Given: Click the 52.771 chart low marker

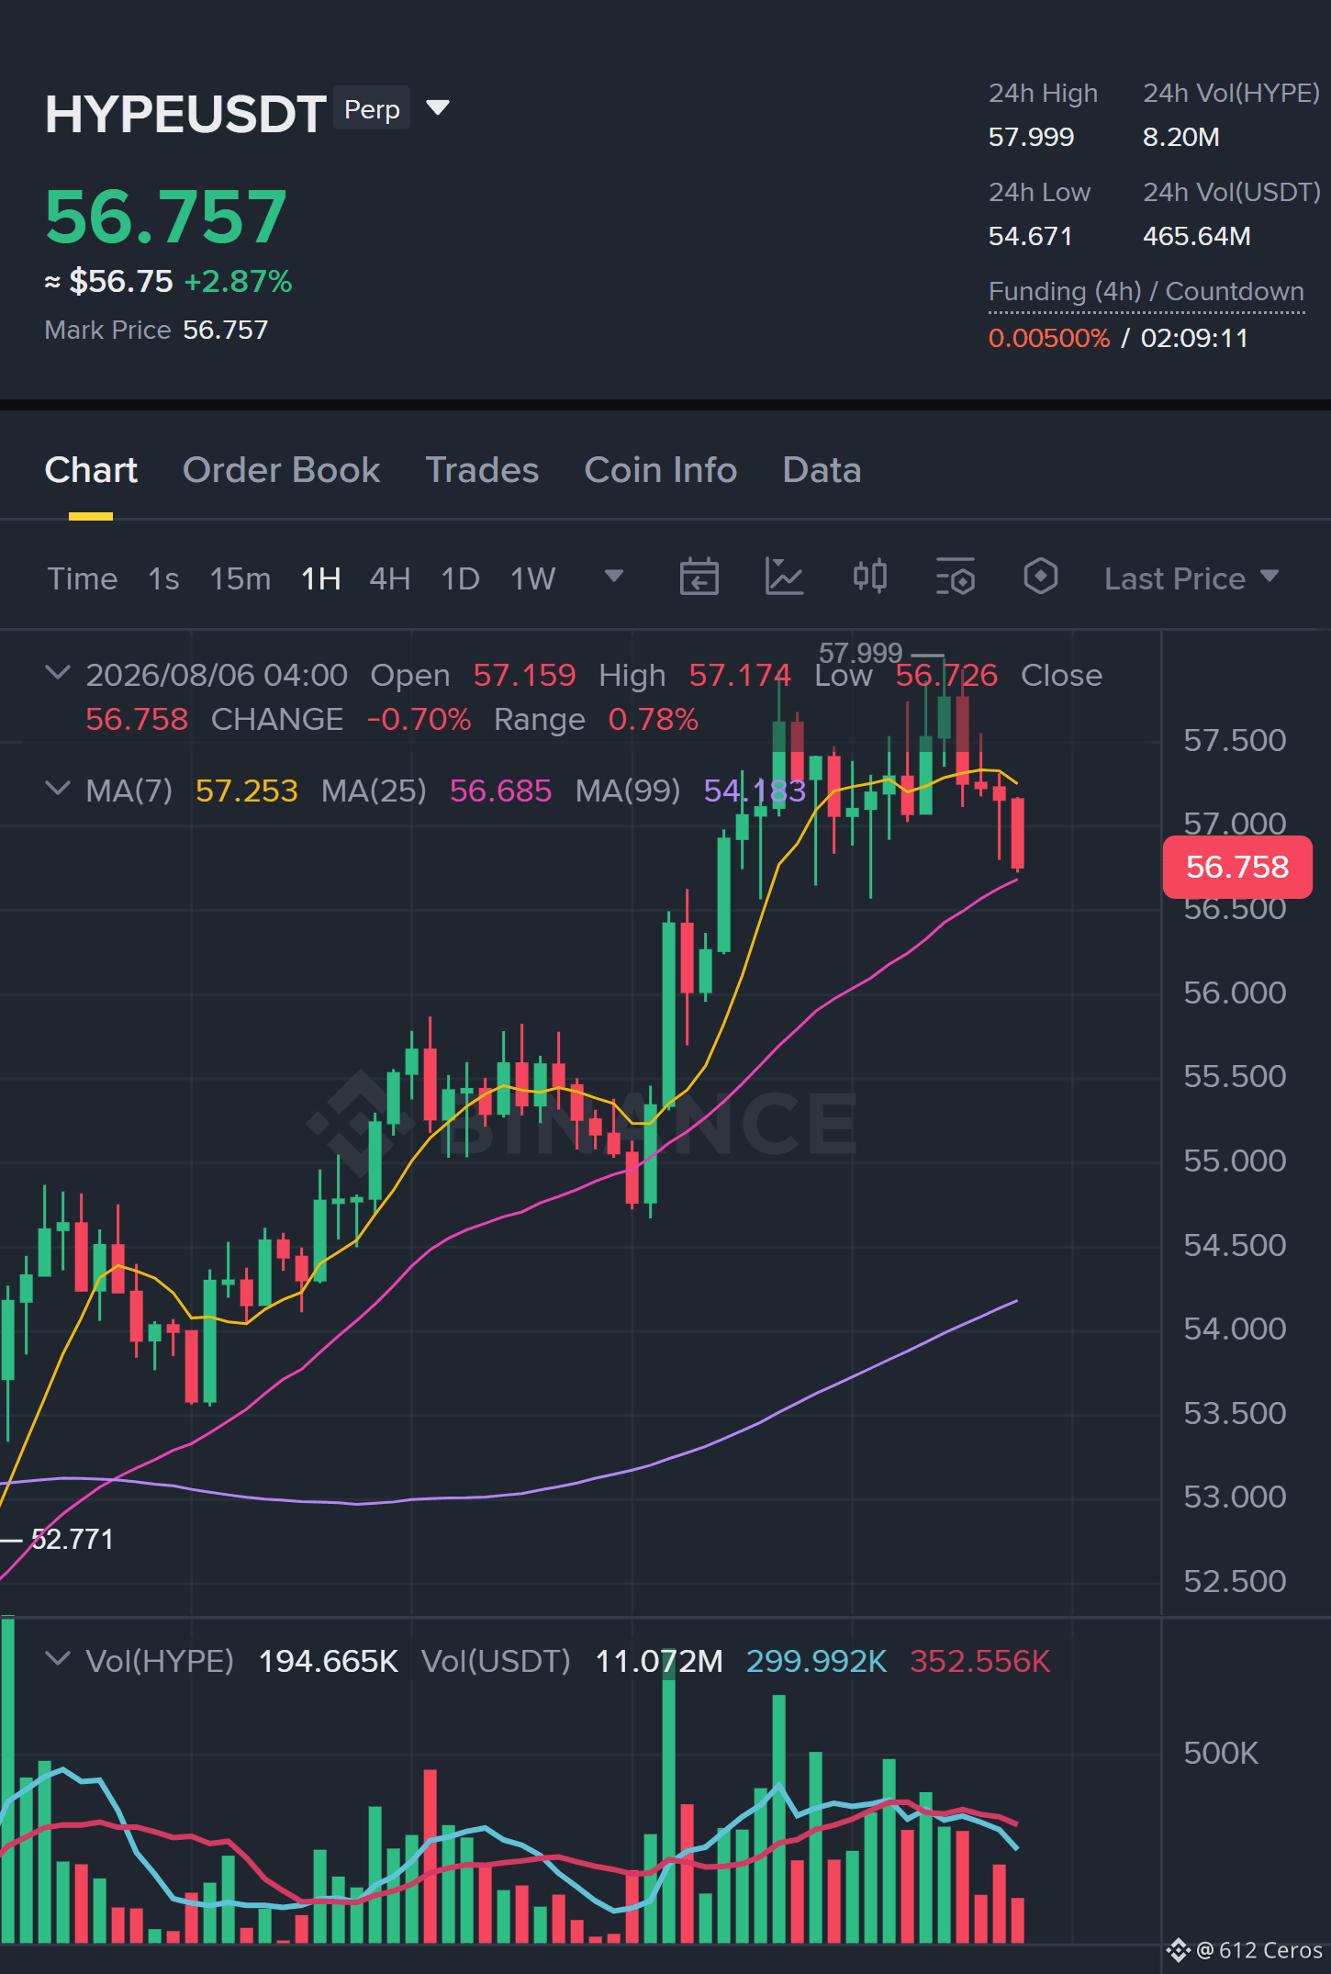Looking at the screenshot, I should pyautogui.click(x=73, y=1539).
